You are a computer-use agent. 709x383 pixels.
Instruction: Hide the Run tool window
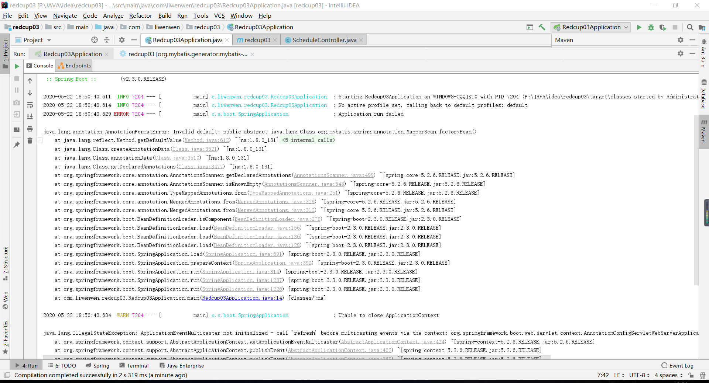click(x=692, y=53)
